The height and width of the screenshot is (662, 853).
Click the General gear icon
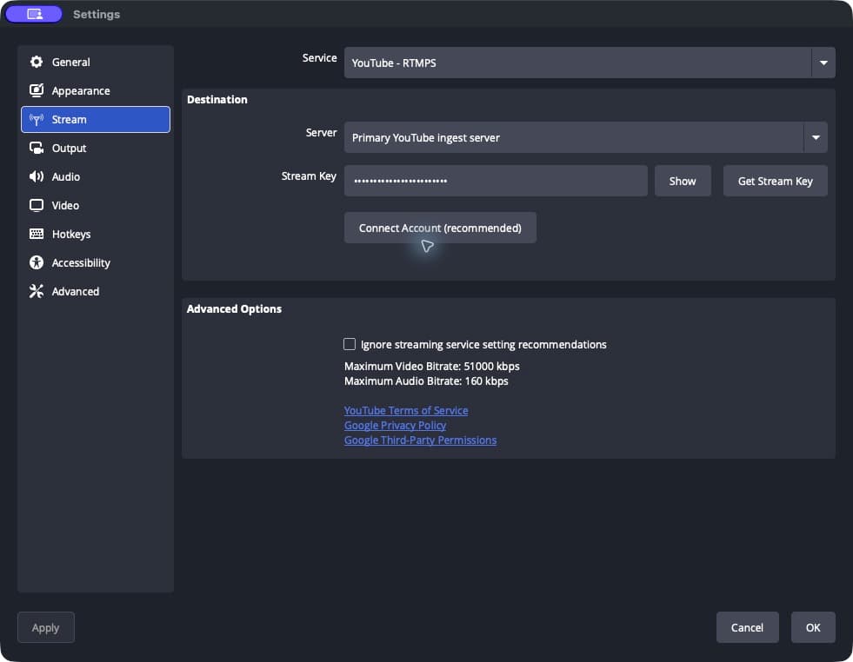37,62
